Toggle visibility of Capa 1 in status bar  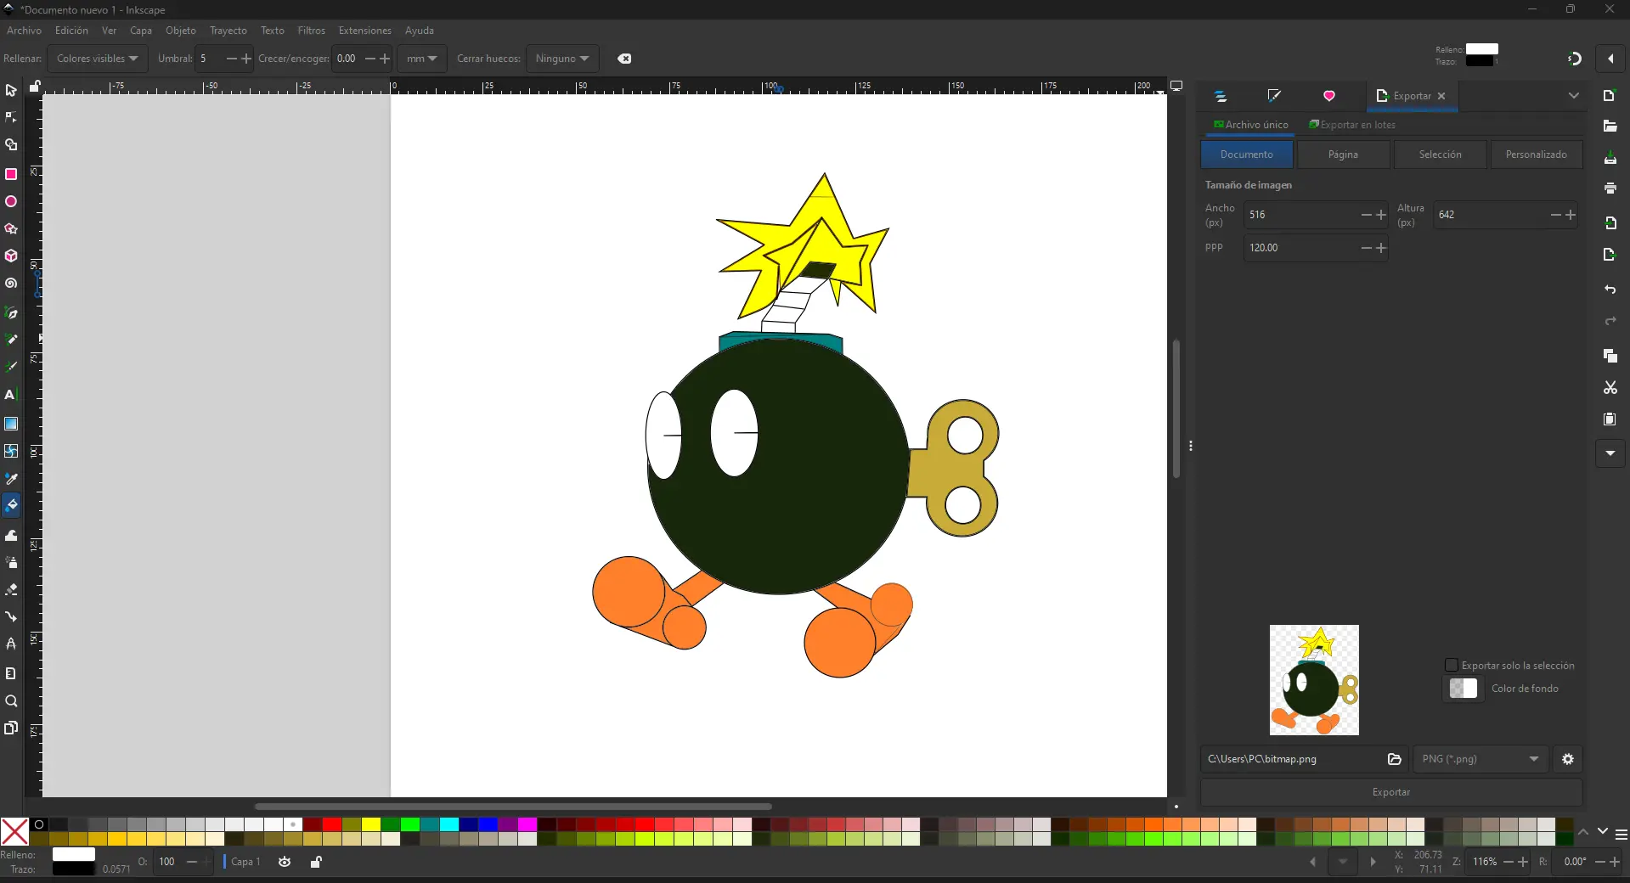click(285, 862)
